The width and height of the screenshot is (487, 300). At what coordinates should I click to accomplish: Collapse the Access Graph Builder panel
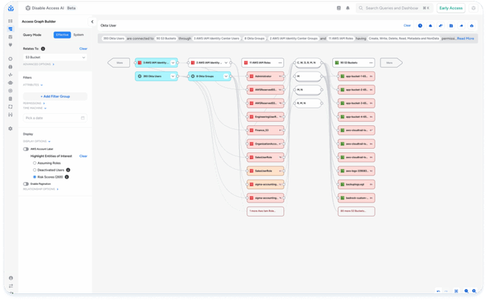(x=92, y=22)
